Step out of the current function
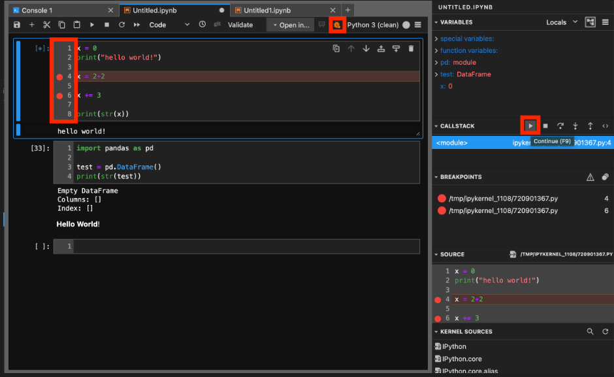614x377 pixels. 590,126
